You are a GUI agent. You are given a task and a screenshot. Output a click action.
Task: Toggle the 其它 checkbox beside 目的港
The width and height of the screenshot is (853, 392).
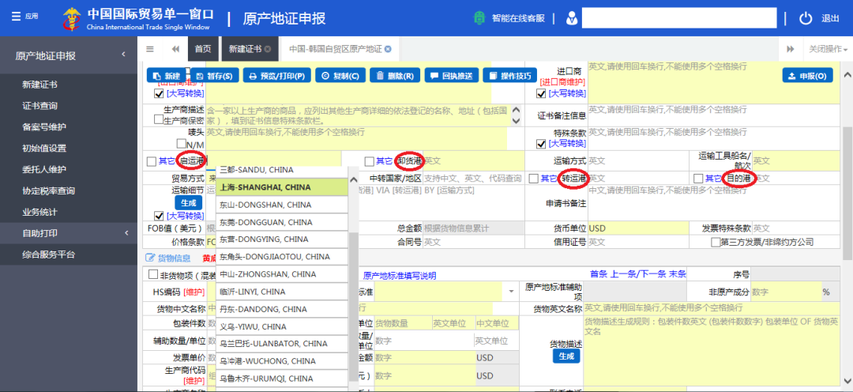[x=698, y=178]
